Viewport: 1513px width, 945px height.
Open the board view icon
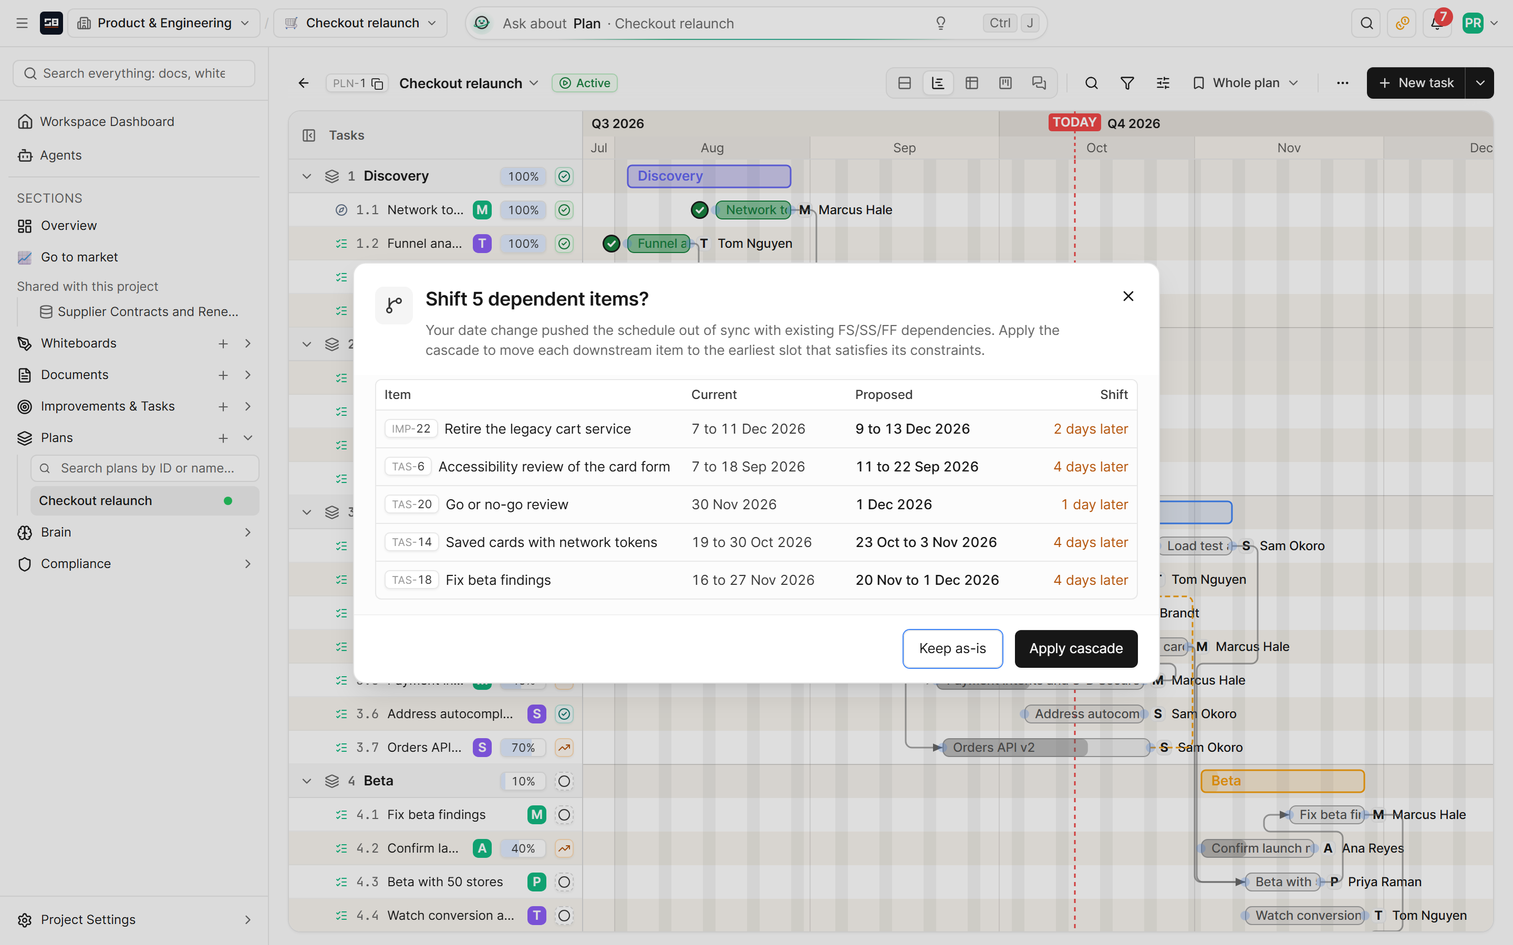click(1006, 83)
